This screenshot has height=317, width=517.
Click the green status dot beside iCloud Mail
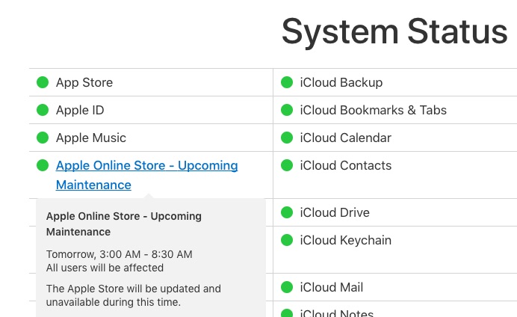[287, 287]
